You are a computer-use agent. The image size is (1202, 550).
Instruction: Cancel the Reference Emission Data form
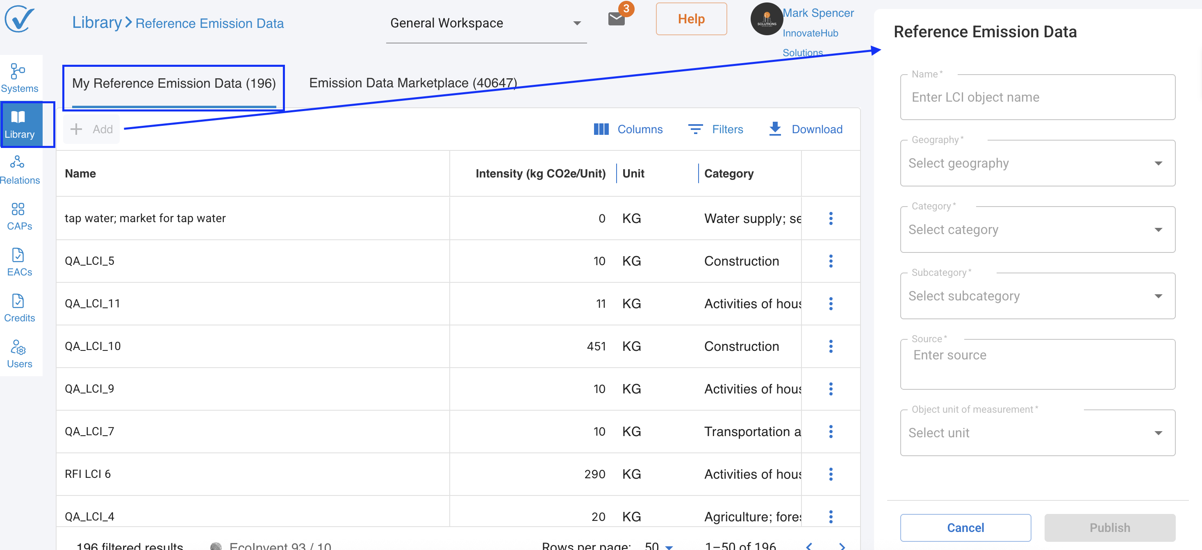click(x=965, y=527)
